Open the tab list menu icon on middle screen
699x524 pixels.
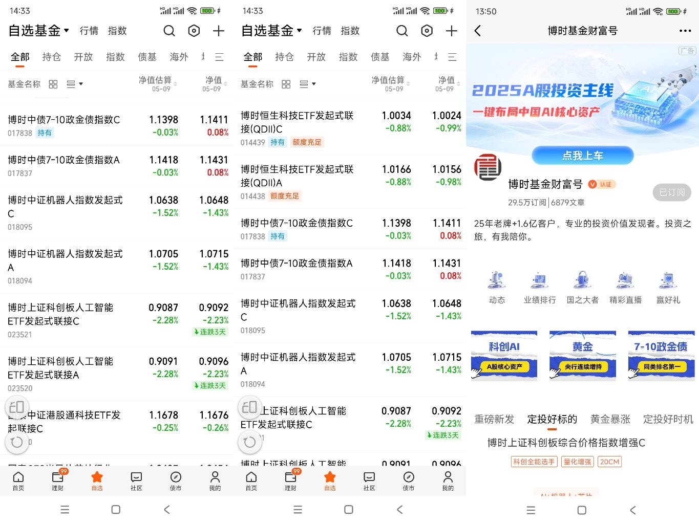[452, 57]
